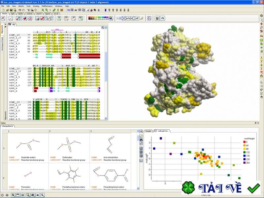Open the line width 3.1 spinner

coord(118,18)
